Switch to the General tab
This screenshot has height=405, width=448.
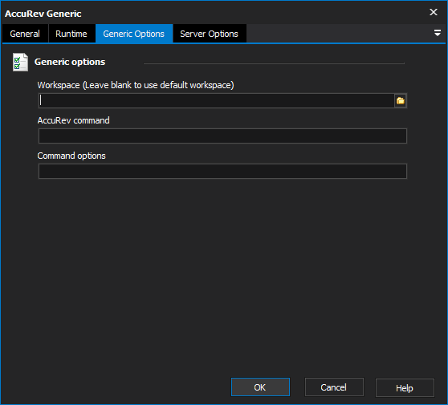pyautogui.click(x=25, y=34)
